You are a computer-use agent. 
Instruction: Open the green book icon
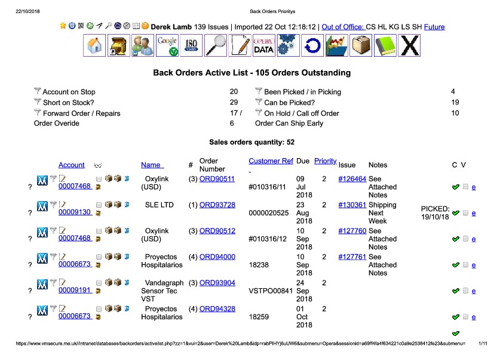click(385, 45)
